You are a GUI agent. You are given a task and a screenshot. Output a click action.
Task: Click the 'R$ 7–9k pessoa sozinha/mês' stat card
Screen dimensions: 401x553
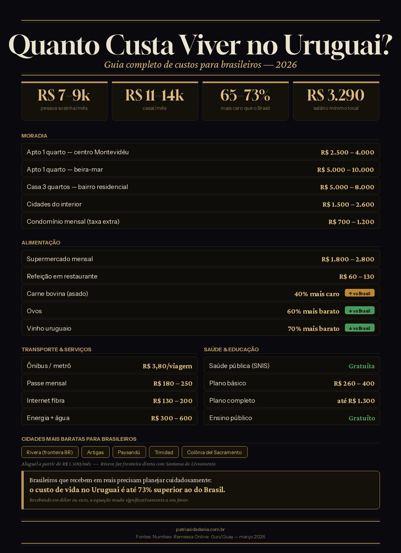coord(64,101)
